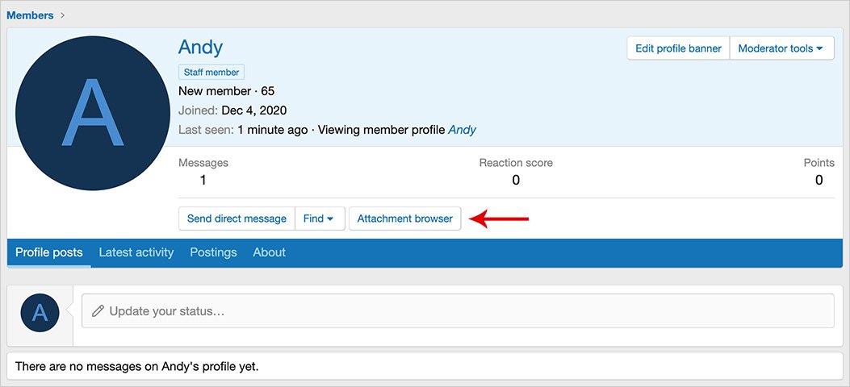The image size is (850, 387).
Task: Expand the Find dropdown menu
Action: [319, 218]
